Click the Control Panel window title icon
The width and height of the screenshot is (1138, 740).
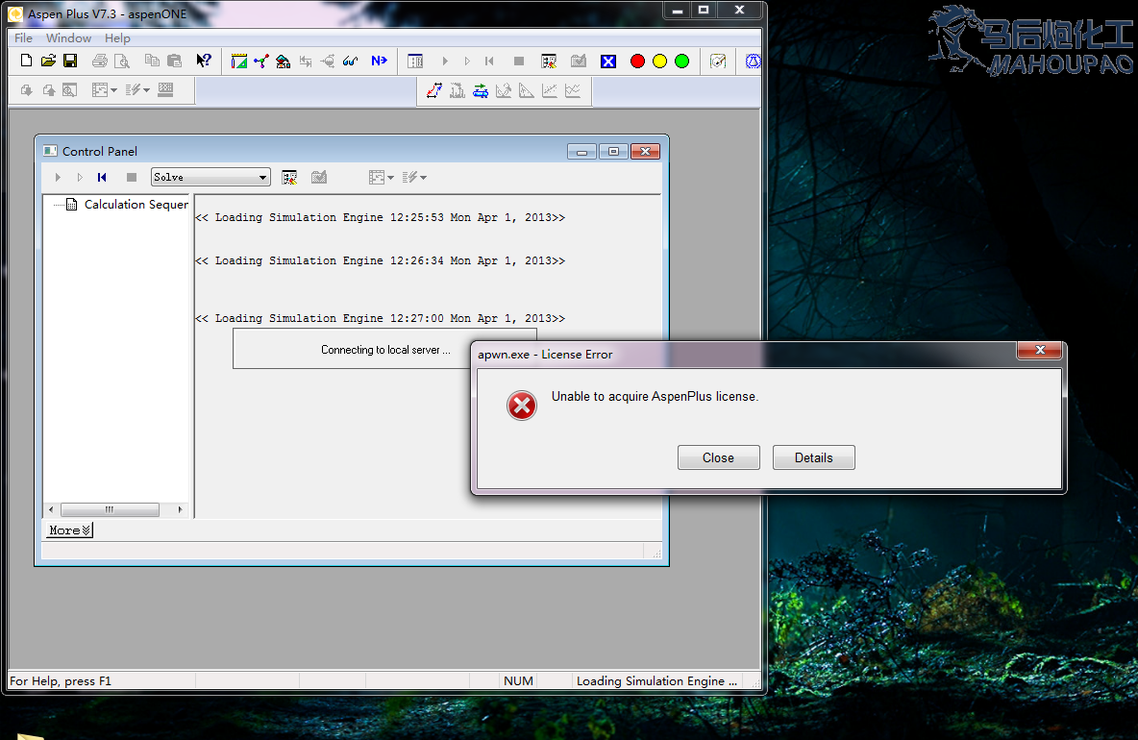(50, 151)
